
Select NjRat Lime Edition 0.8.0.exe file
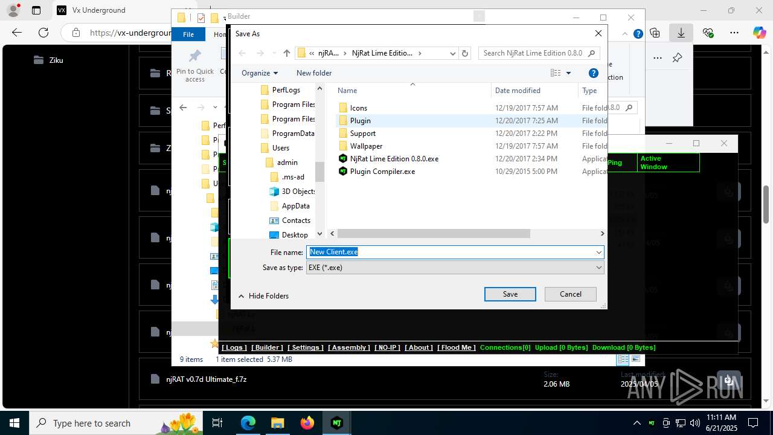[394, 158]
